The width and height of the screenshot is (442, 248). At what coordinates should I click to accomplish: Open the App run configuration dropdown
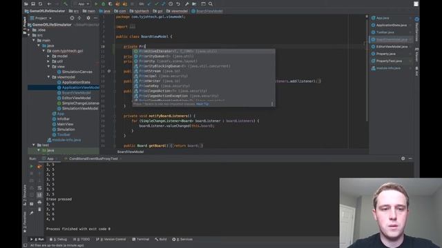click(81, 4)
